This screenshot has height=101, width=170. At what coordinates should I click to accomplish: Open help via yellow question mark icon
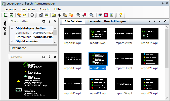(x=121, y=15)
